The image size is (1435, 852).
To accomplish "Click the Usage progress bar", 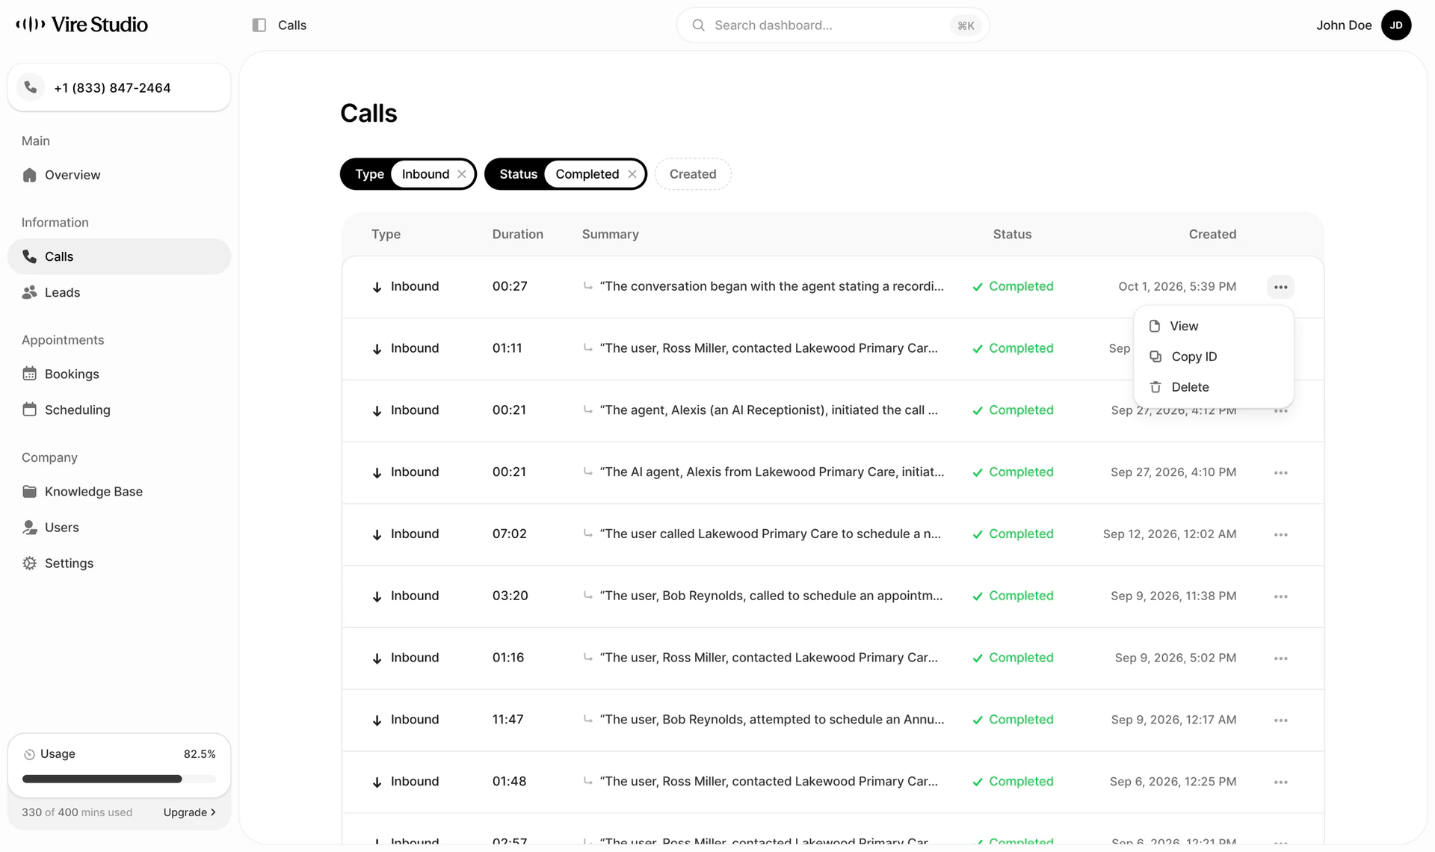I will (119, 779).
